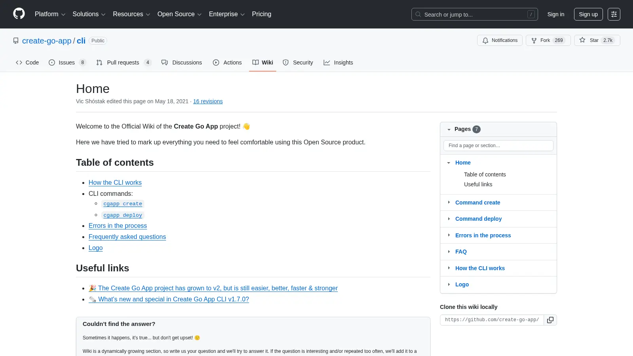Click the Sign in link

(x=556, y=14)
